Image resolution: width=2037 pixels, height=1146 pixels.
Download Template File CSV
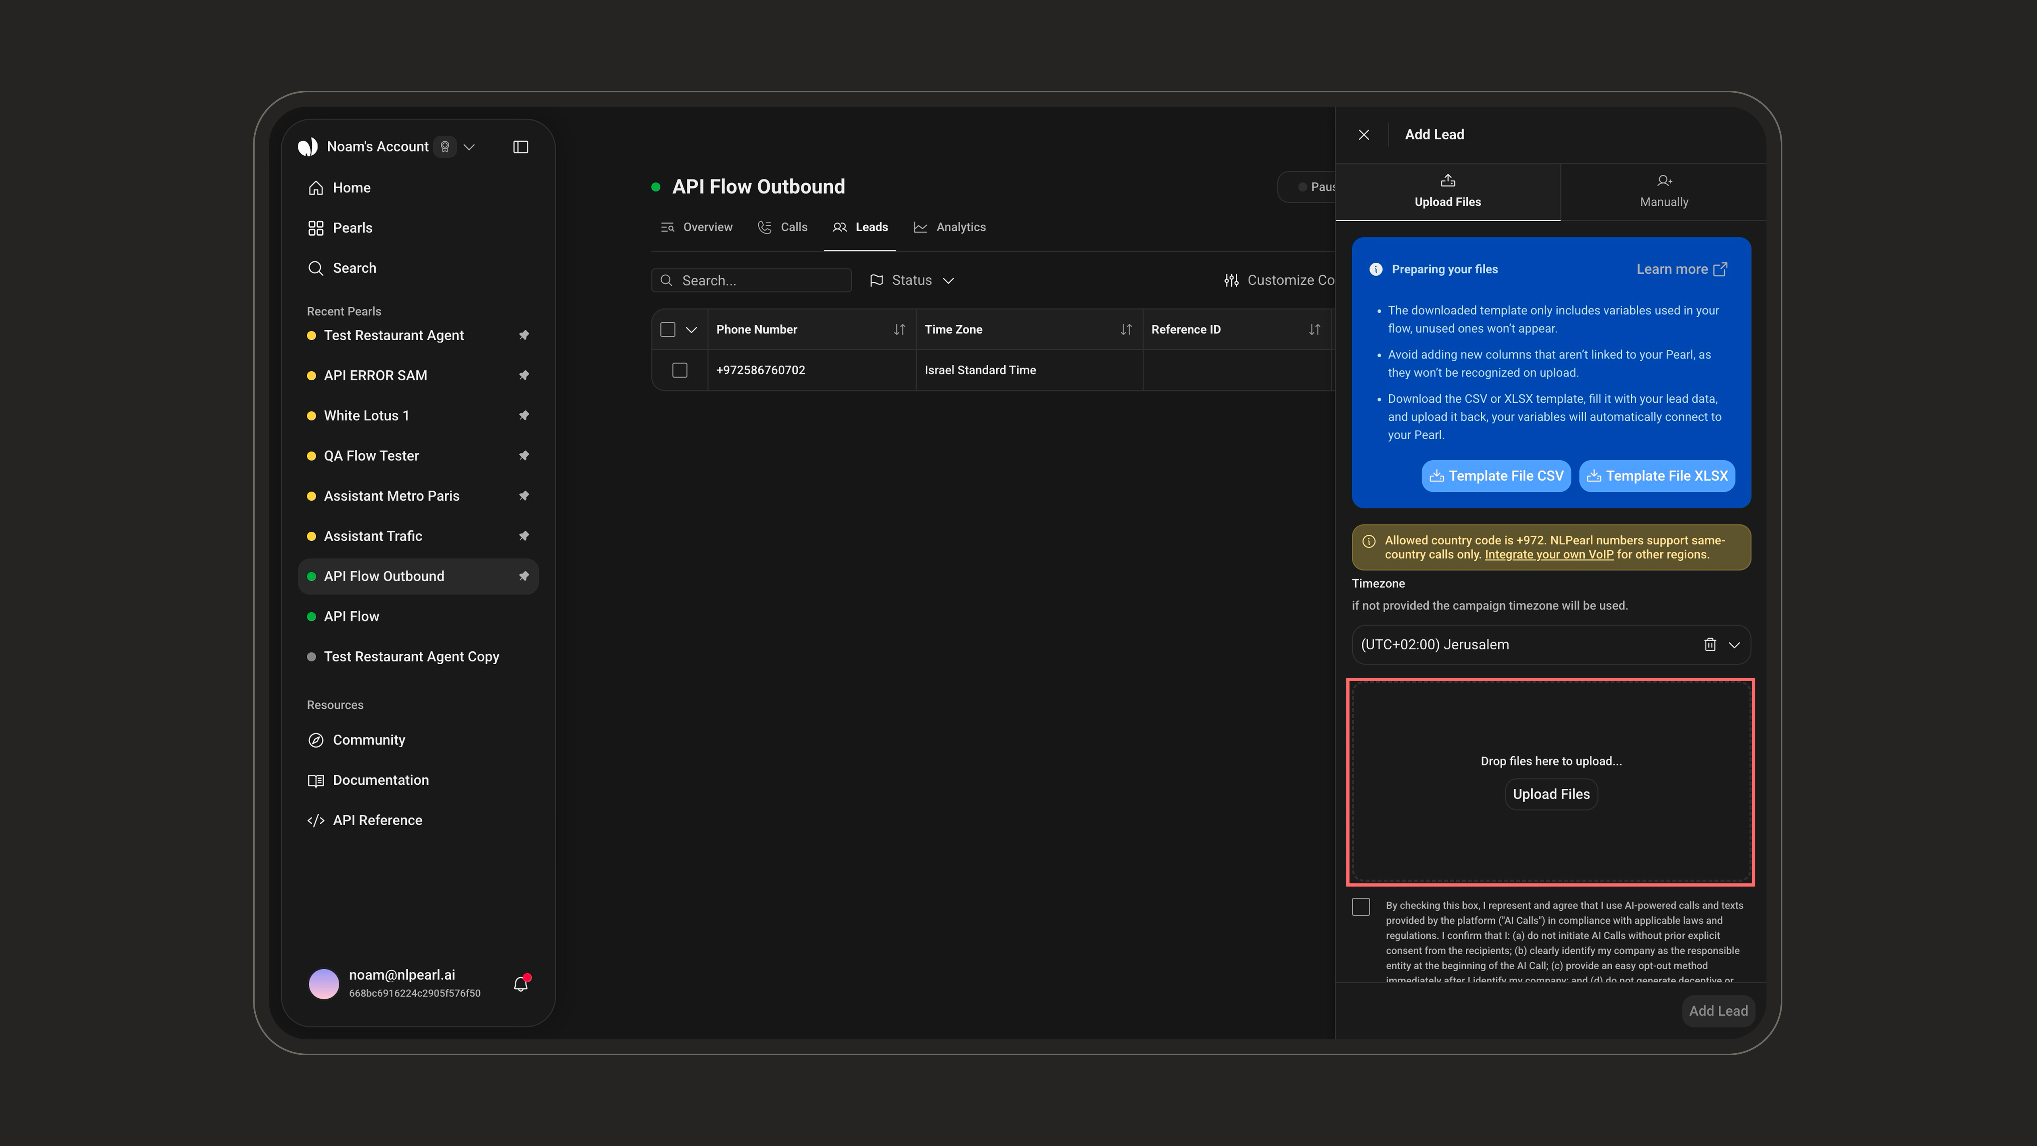1496,476
